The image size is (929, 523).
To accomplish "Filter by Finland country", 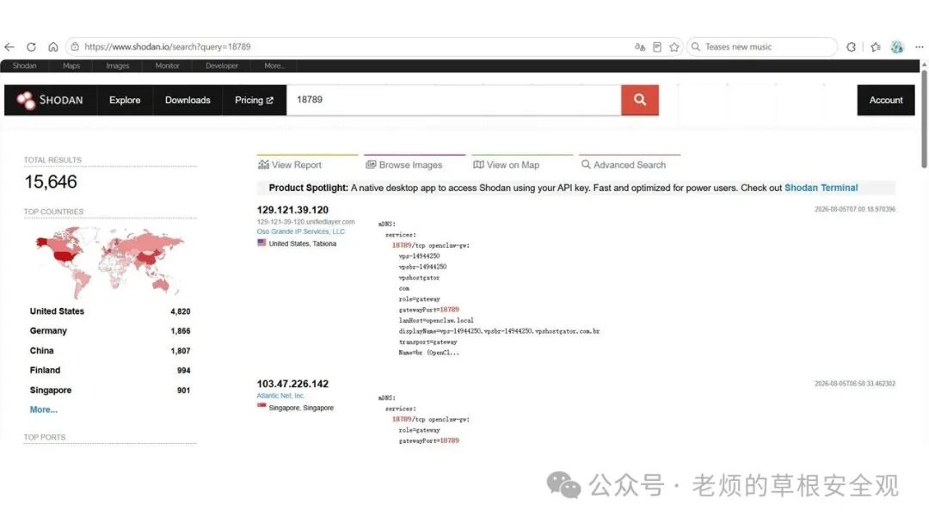I will tap(45, 370).
